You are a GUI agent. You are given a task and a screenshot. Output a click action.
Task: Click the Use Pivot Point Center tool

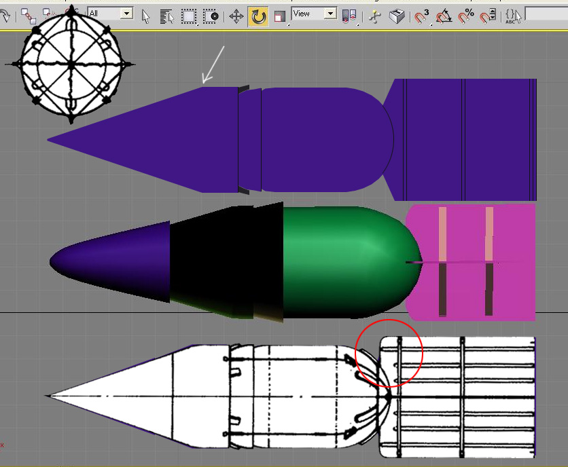(x=349, y=16)
